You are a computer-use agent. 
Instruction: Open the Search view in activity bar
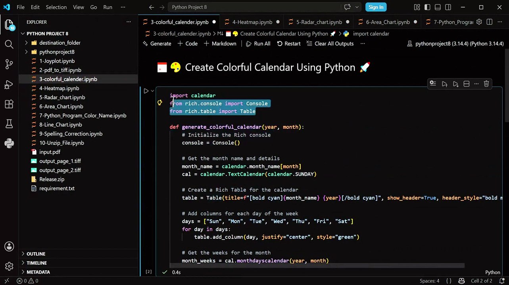point(9,44)
